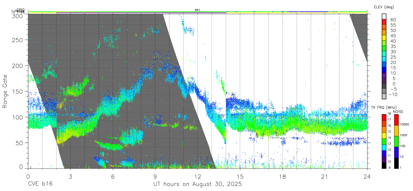Select the green NOISE swatch between 100 and 1000
The image size is (413, 191).
(396, 141)
